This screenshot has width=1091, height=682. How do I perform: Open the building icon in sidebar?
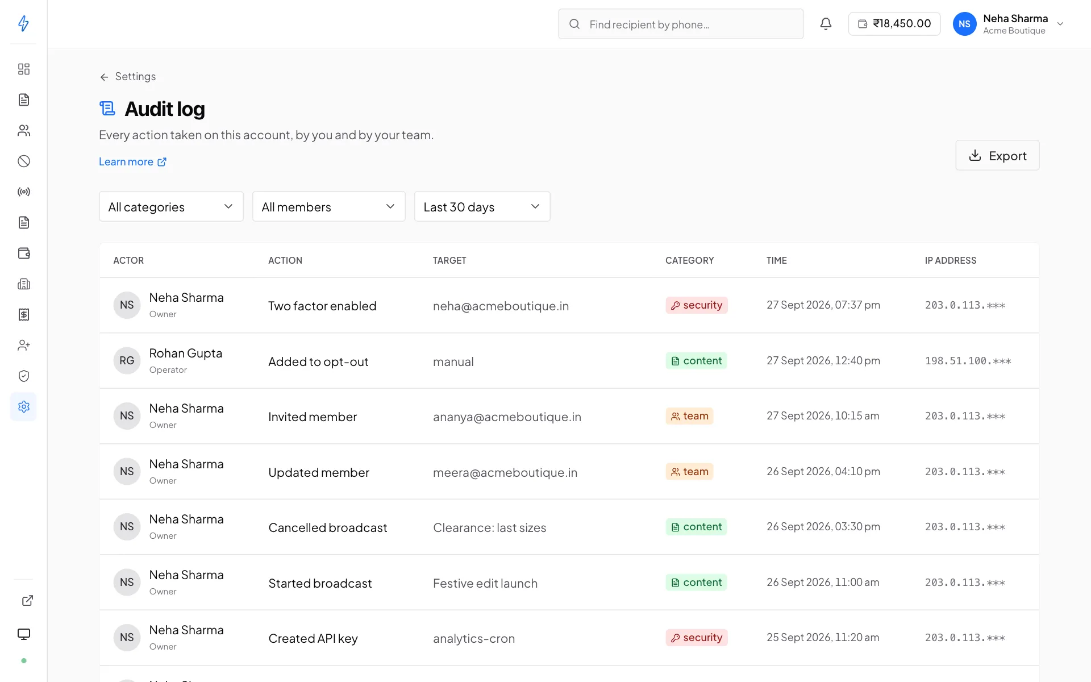point(23,284)
